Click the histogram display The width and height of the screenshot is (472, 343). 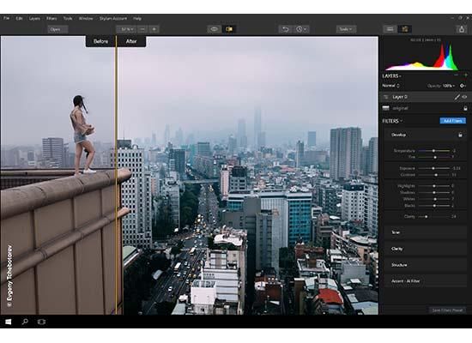[x=422, y=57]
